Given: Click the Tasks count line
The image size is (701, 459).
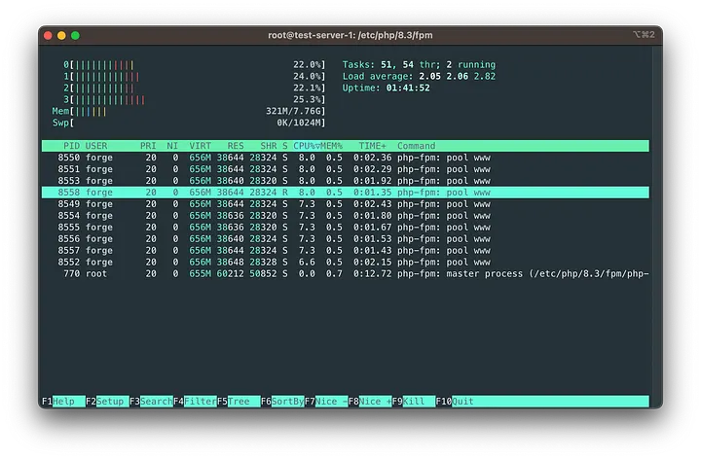Looking at the screenshot, I should 419,65.
